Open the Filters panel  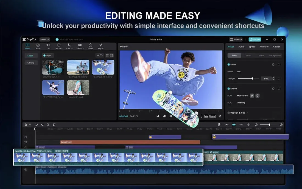point(90,46)
